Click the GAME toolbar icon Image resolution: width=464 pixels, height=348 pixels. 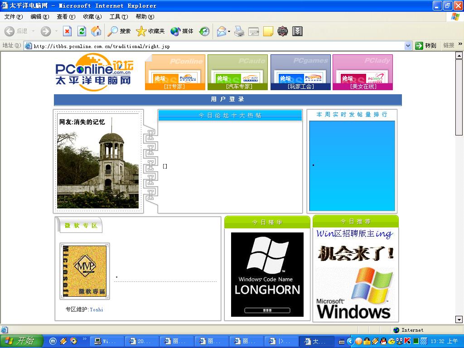point(282,31)
